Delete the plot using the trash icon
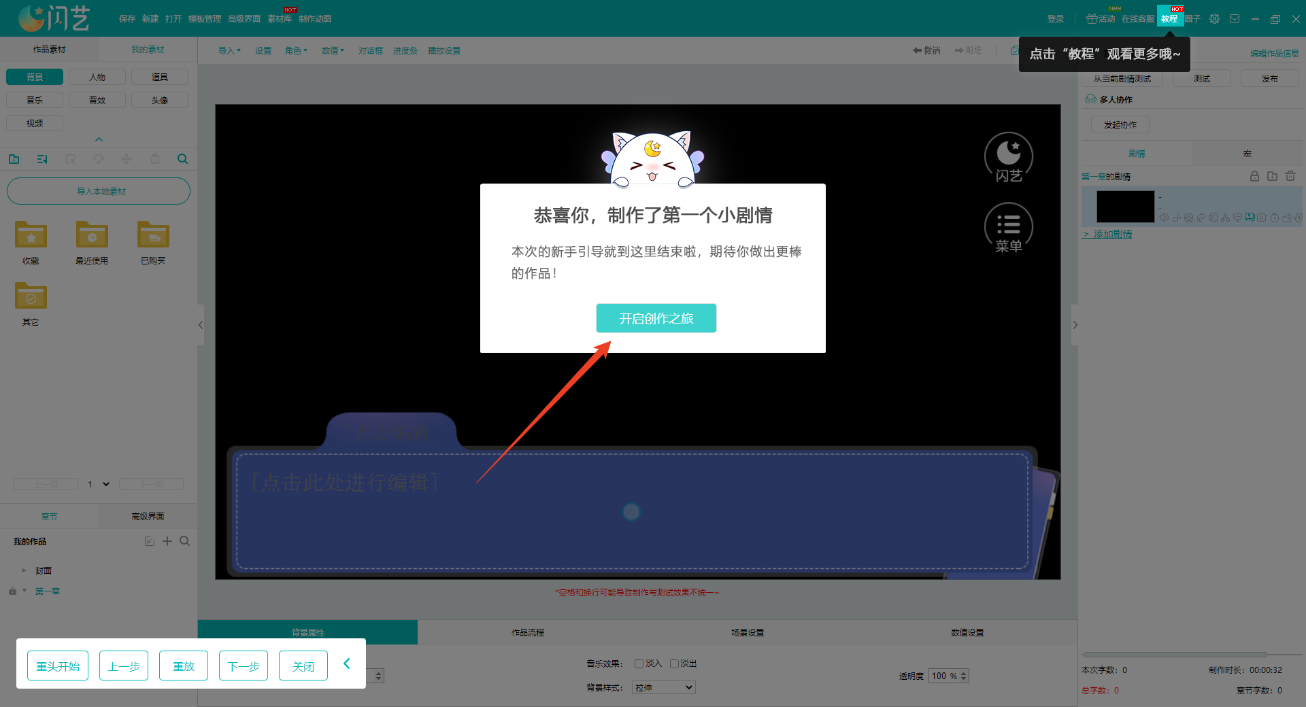 pos(1290,177)
